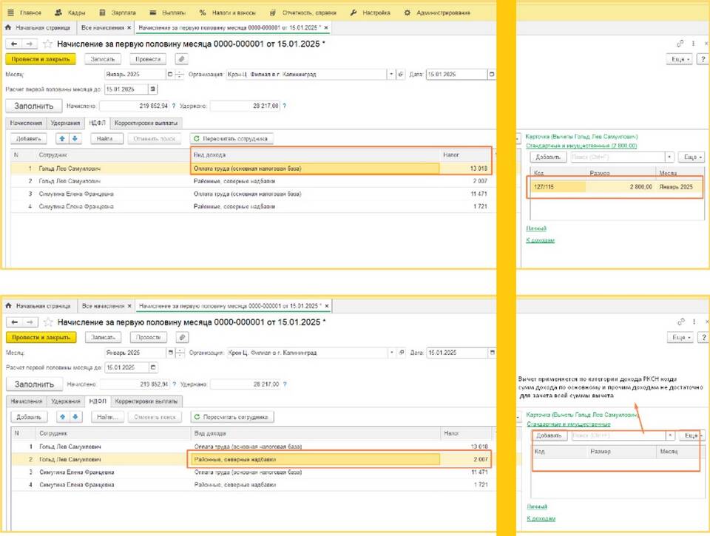
Task: Click Заполнить button in upper screenshot
Action: point(34,106)
